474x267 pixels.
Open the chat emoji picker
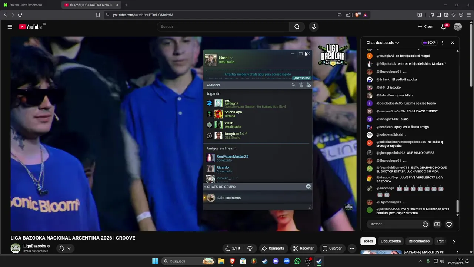[425, 224]
